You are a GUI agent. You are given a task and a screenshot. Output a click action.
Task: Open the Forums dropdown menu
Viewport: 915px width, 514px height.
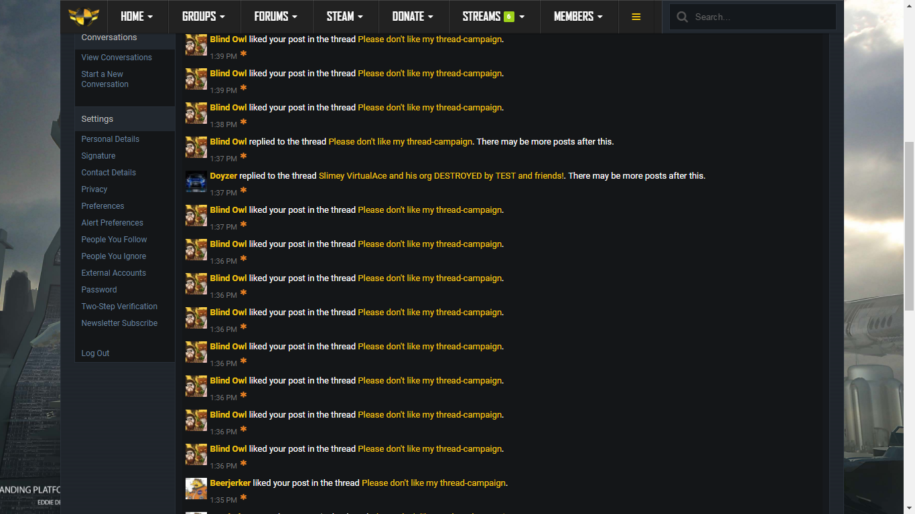coord(275,17)
